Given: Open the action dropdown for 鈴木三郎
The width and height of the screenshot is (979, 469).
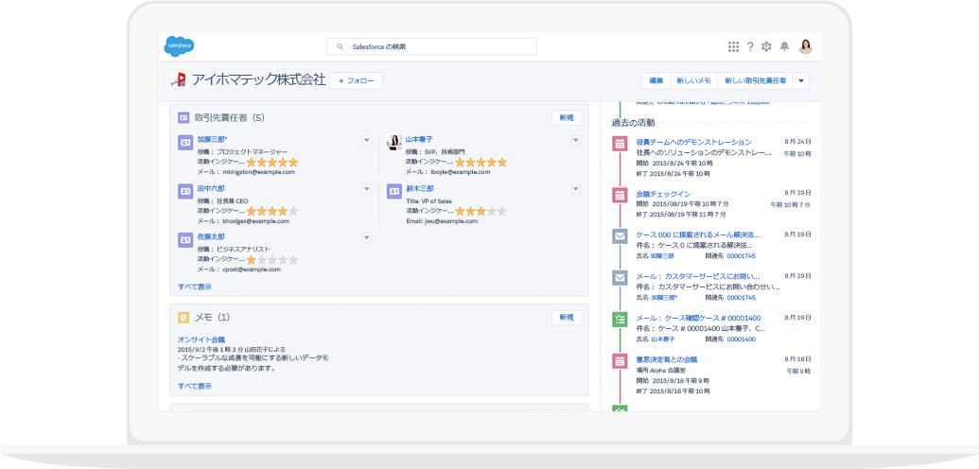Looking at the screenshot, I should (x=575, y=189).
